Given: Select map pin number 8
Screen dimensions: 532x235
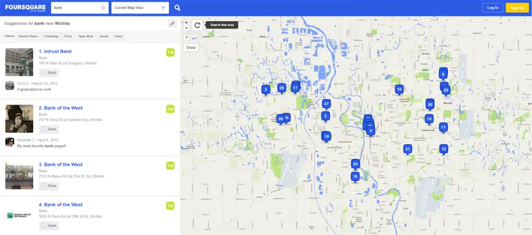Looking at the screenshot, I should click(443, 74).
